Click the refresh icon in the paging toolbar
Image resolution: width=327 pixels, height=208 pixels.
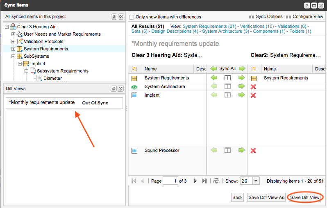(216, 181)
